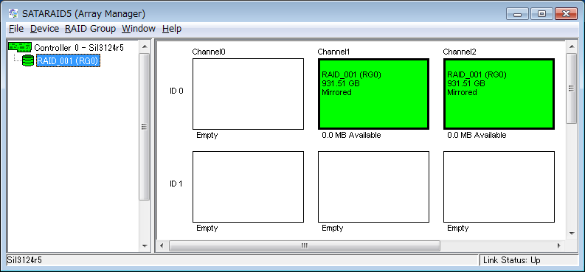The width and height of the screenshot is (585, 272).
Task: Click drive view horizontal scrollbar left arrow
Action: click(x=162, y=246)
